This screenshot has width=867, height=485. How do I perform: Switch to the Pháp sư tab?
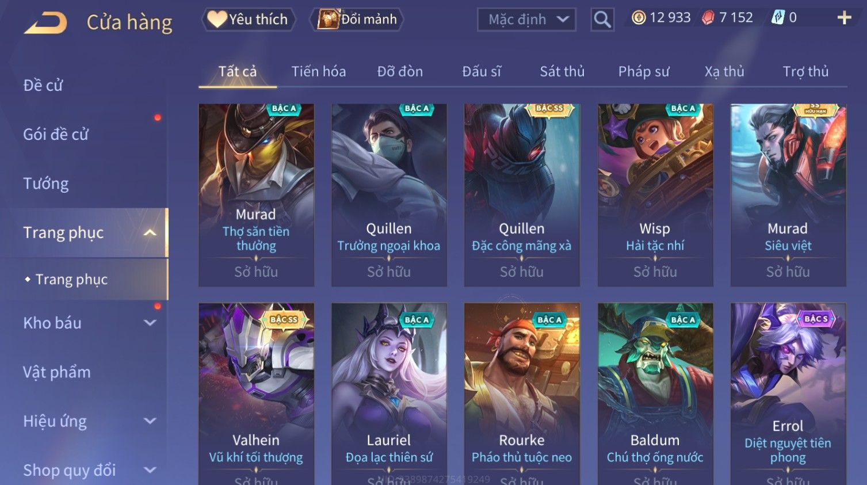tap(644, 71)
